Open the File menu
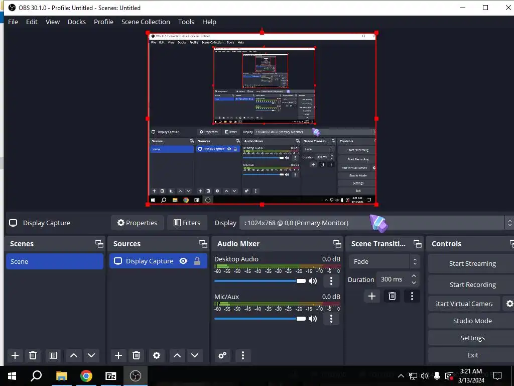This screenshot has width=514, height=386. (x=13, y=22)
